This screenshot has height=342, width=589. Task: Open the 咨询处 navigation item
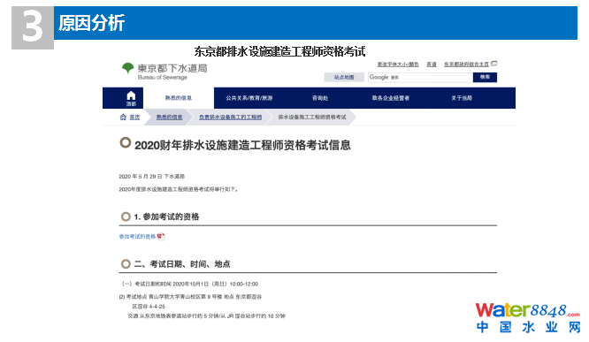pyautogui.click(x=320, y=98)
